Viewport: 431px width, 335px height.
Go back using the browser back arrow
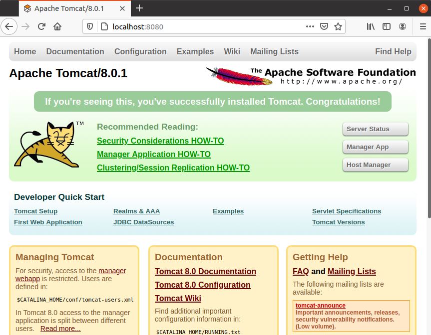point(9,26)
